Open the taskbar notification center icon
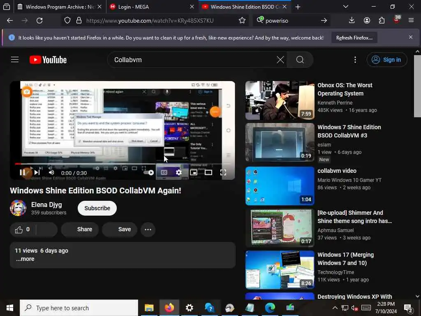421x316 pixels. tap(408, 308)
